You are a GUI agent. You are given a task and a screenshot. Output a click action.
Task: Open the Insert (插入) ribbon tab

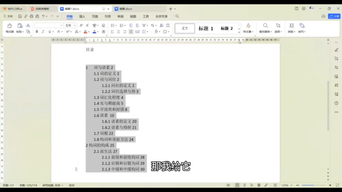[x=82, y=16]
